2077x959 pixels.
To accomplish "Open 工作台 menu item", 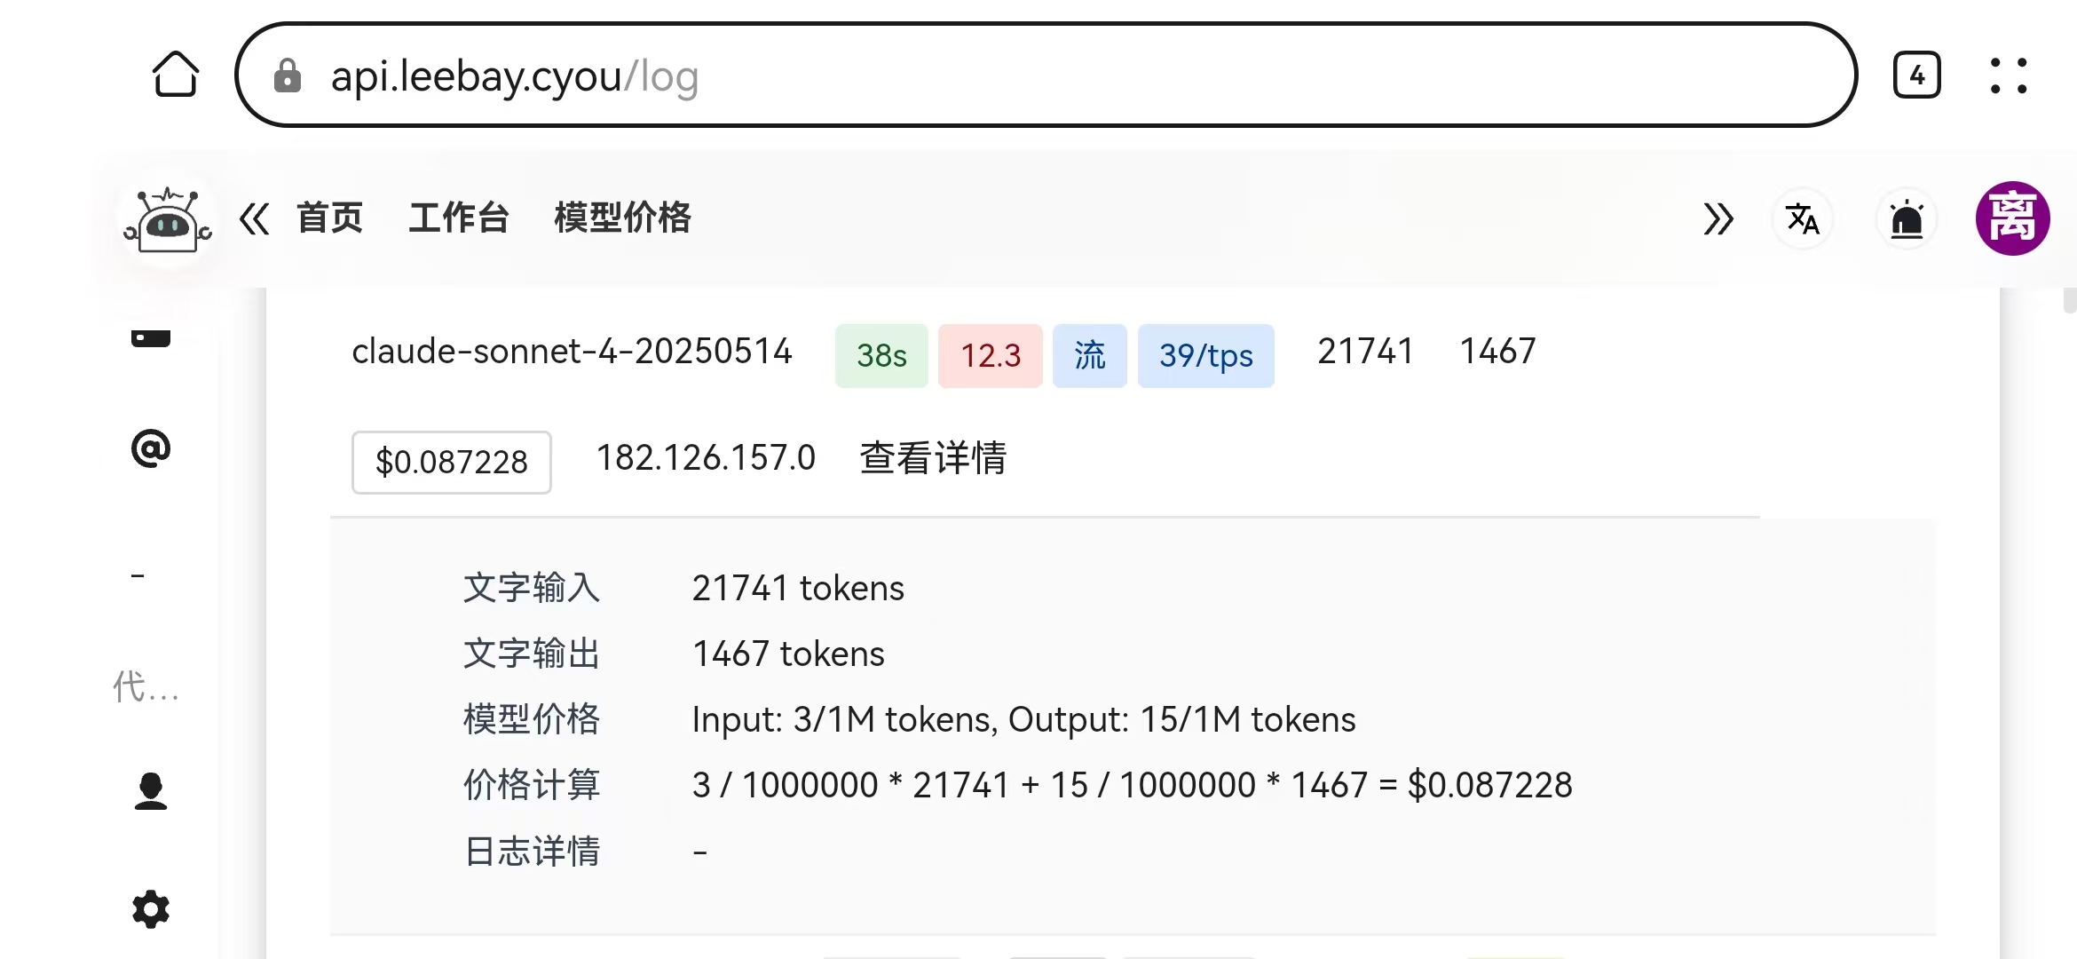I will click(458, 218).
